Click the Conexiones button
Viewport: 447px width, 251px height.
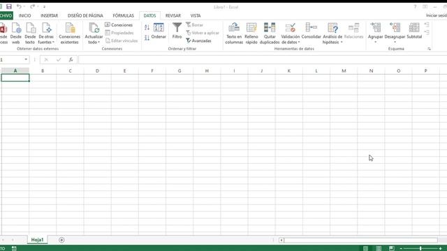point(119,25)
